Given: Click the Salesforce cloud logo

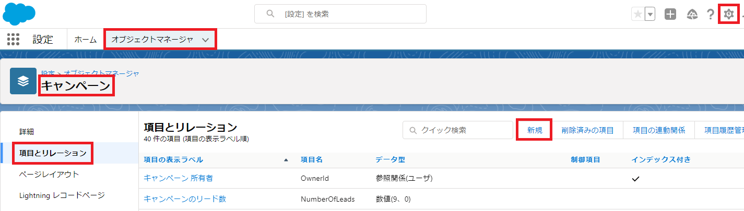Looking at the screenshot, I should 19,14.
